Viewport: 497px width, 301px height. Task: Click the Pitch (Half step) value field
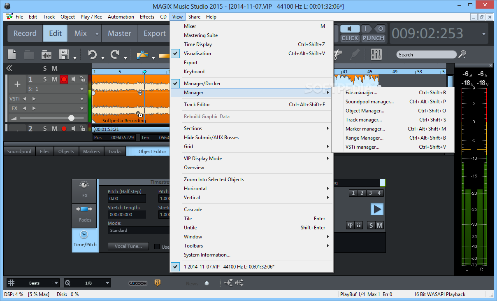point(127,198)
